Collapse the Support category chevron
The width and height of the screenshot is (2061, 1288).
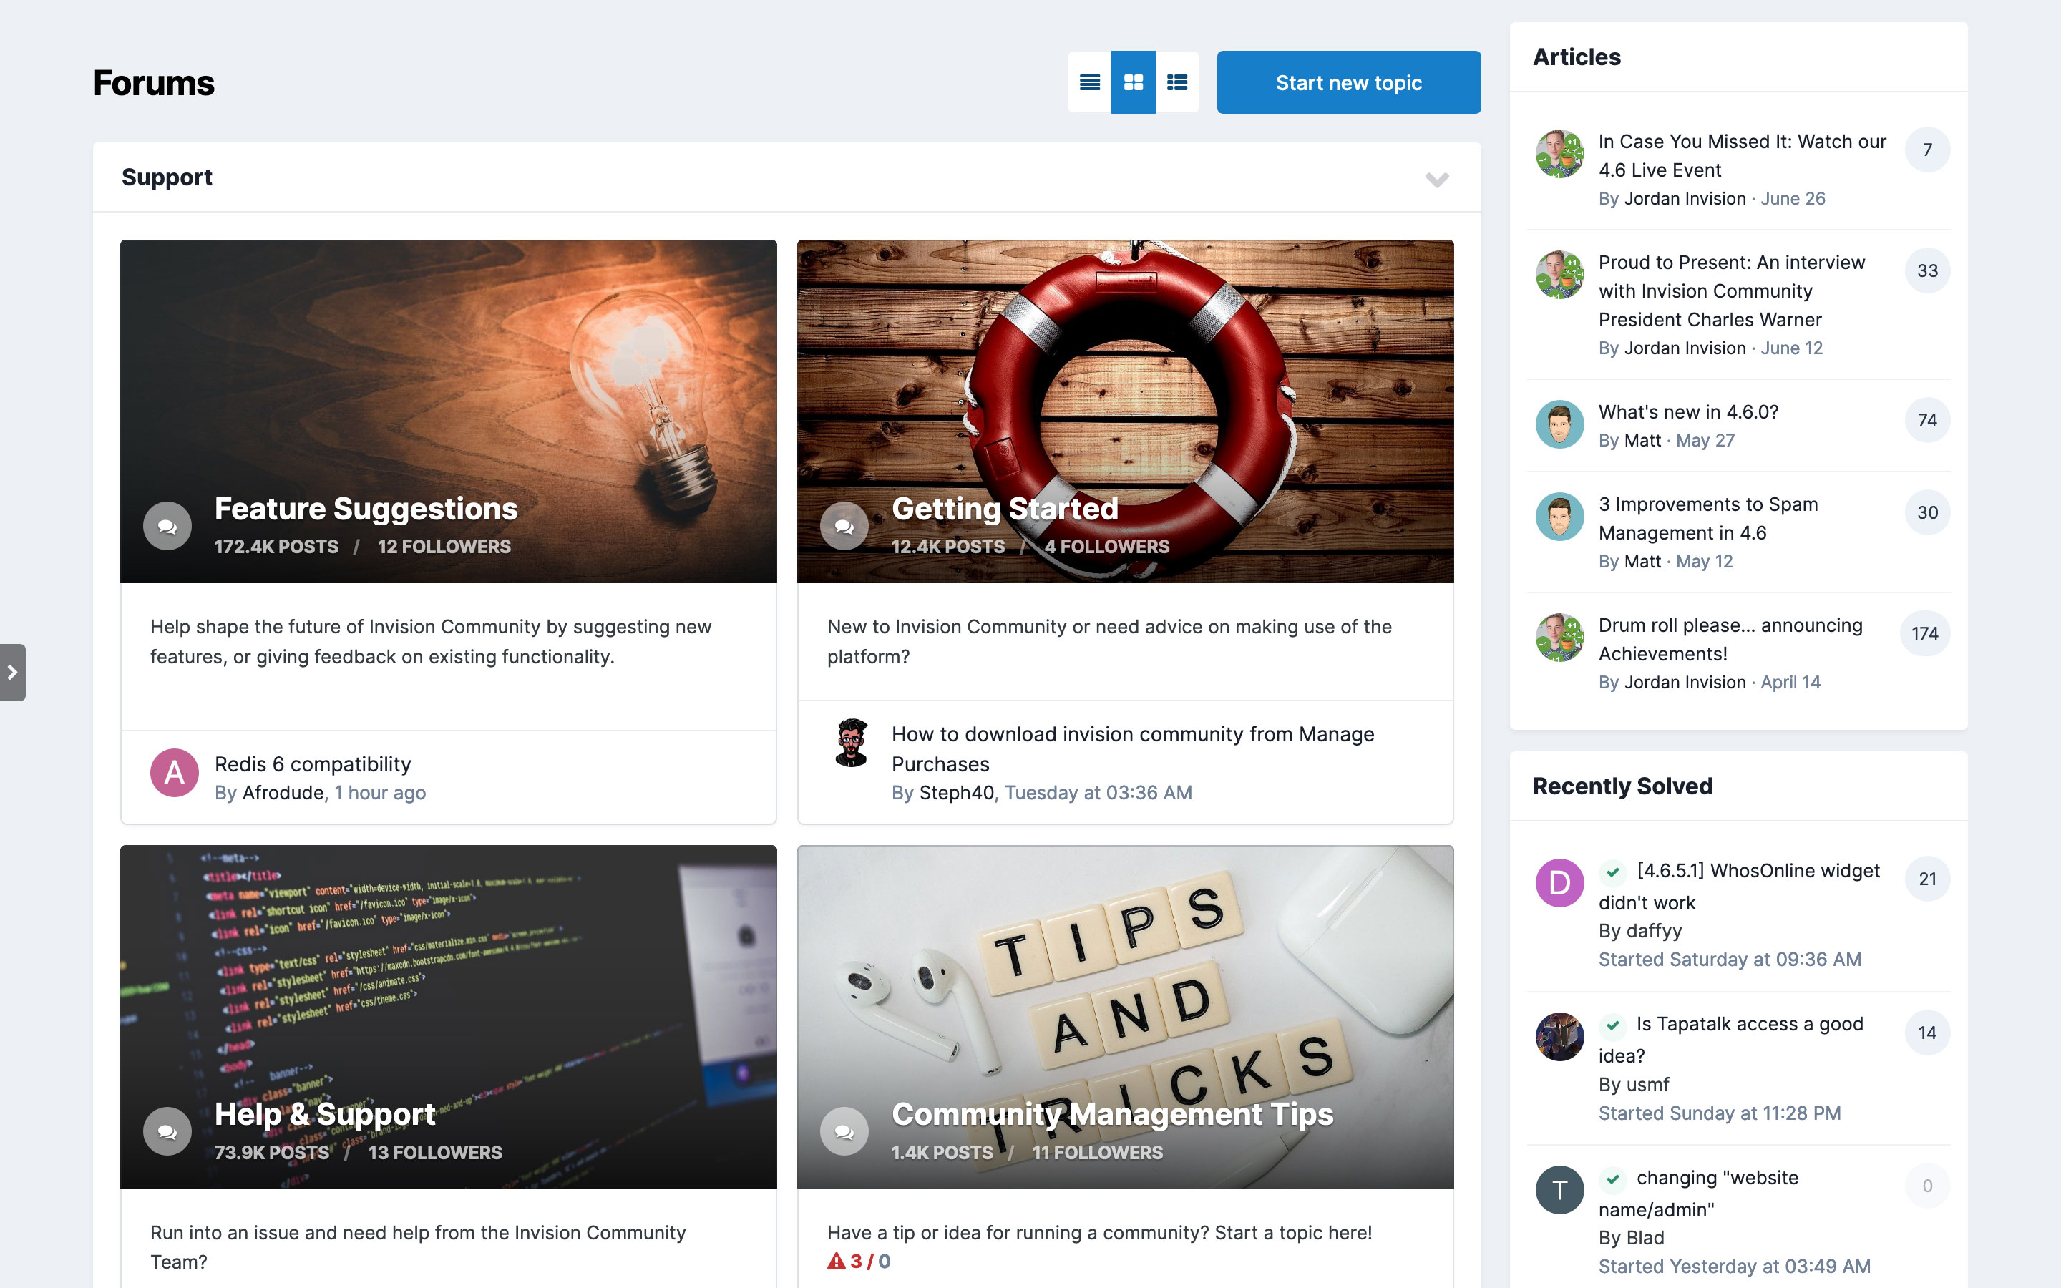coord(1437,179)
